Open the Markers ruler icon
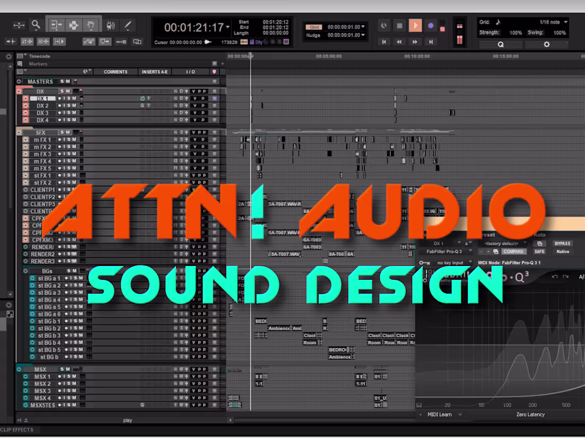The image size is (585, 438). point(20,64)
